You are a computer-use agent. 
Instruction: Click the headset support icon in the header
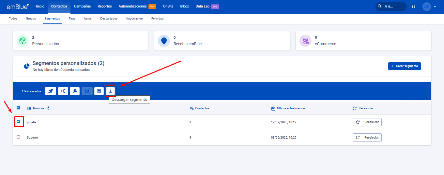tap(414, 7)
